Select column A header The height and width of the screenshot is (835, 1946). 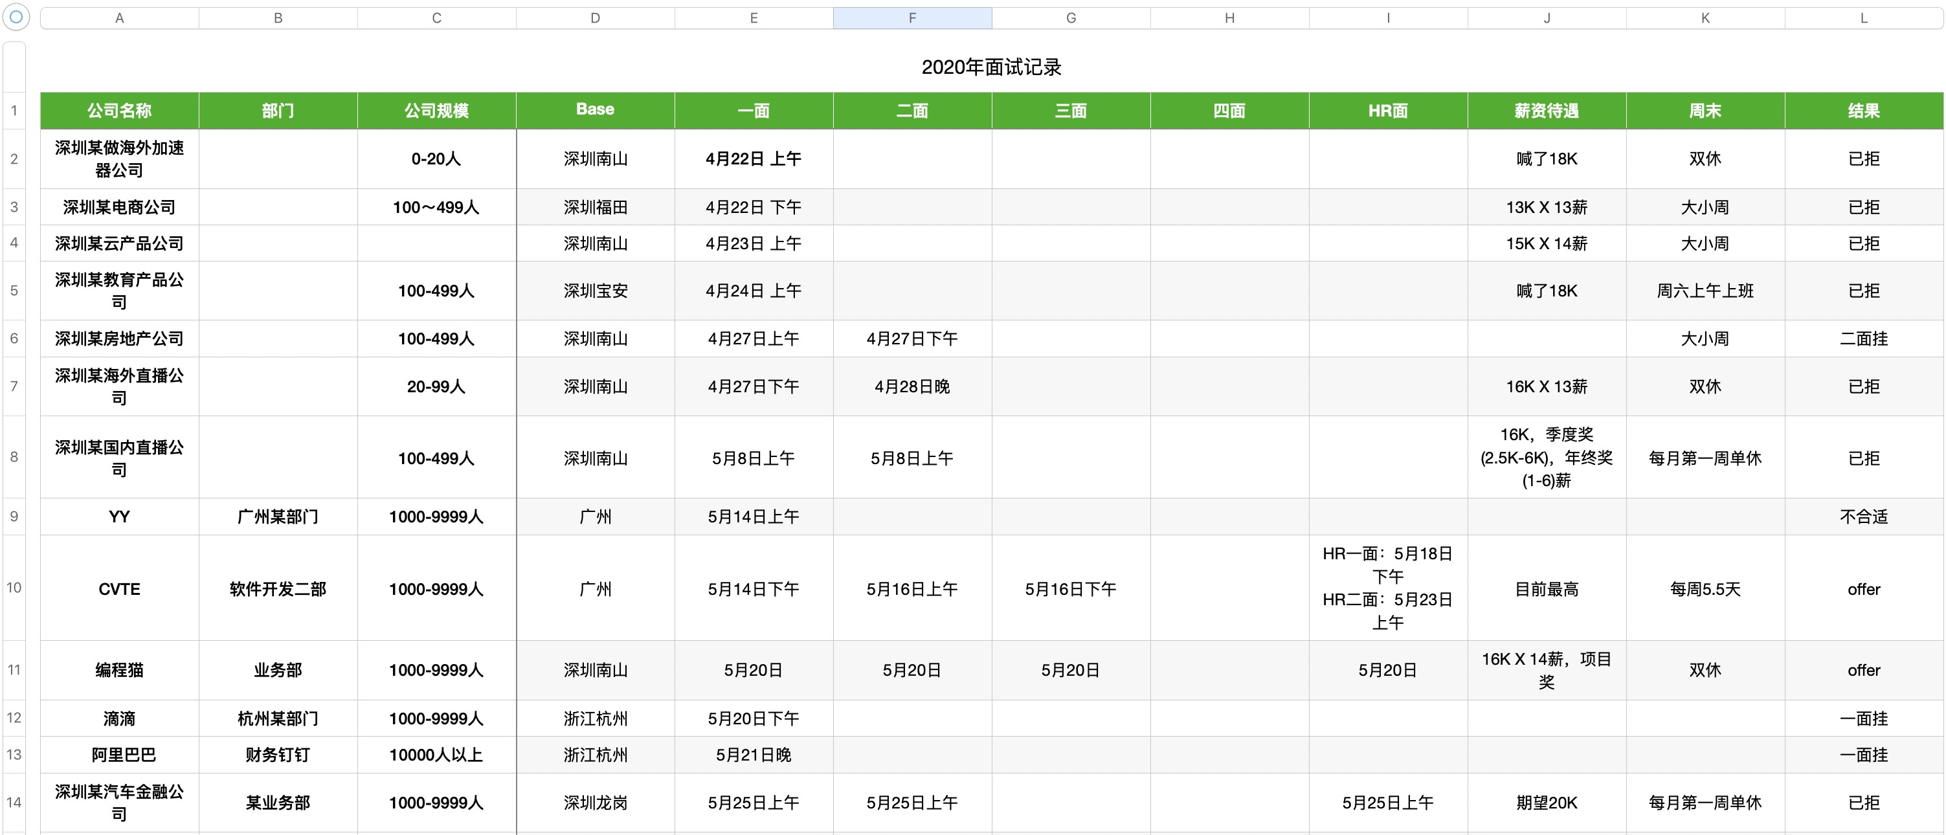click(x=119, y=18)
